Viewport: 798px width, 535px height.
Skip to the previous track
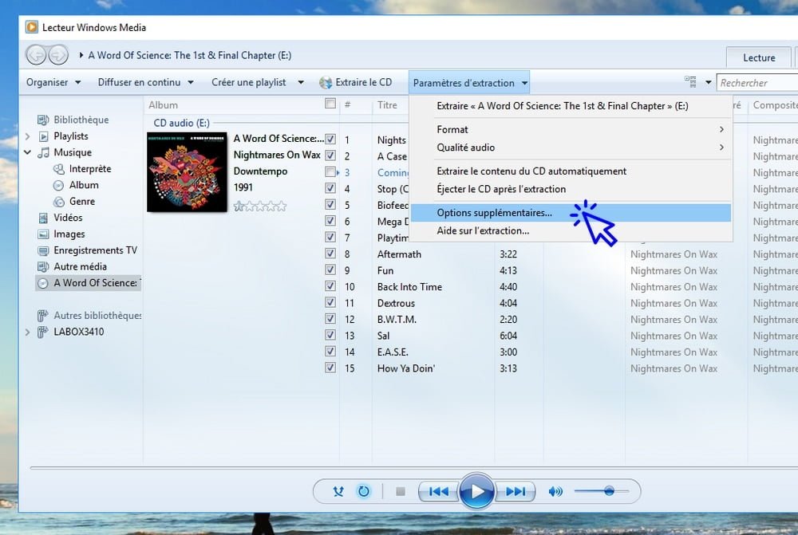[x=439, y=491]
